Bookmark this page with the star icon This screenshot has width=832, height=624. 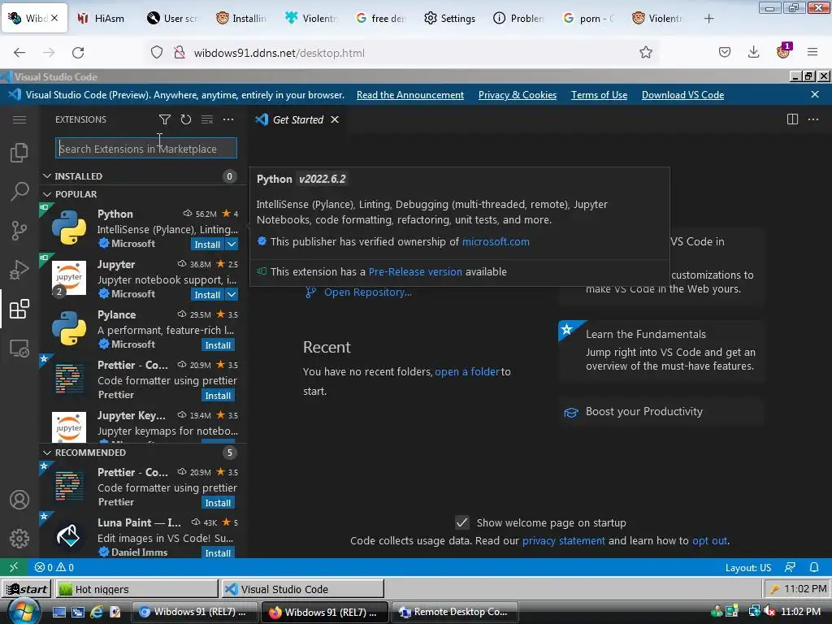pos(646,52)
